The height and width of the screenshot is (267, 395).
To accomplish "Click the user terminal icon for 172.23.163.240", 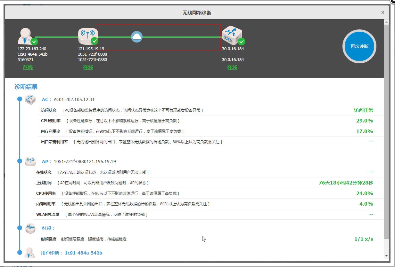I will pyautogui.click(x=26, y=35).
